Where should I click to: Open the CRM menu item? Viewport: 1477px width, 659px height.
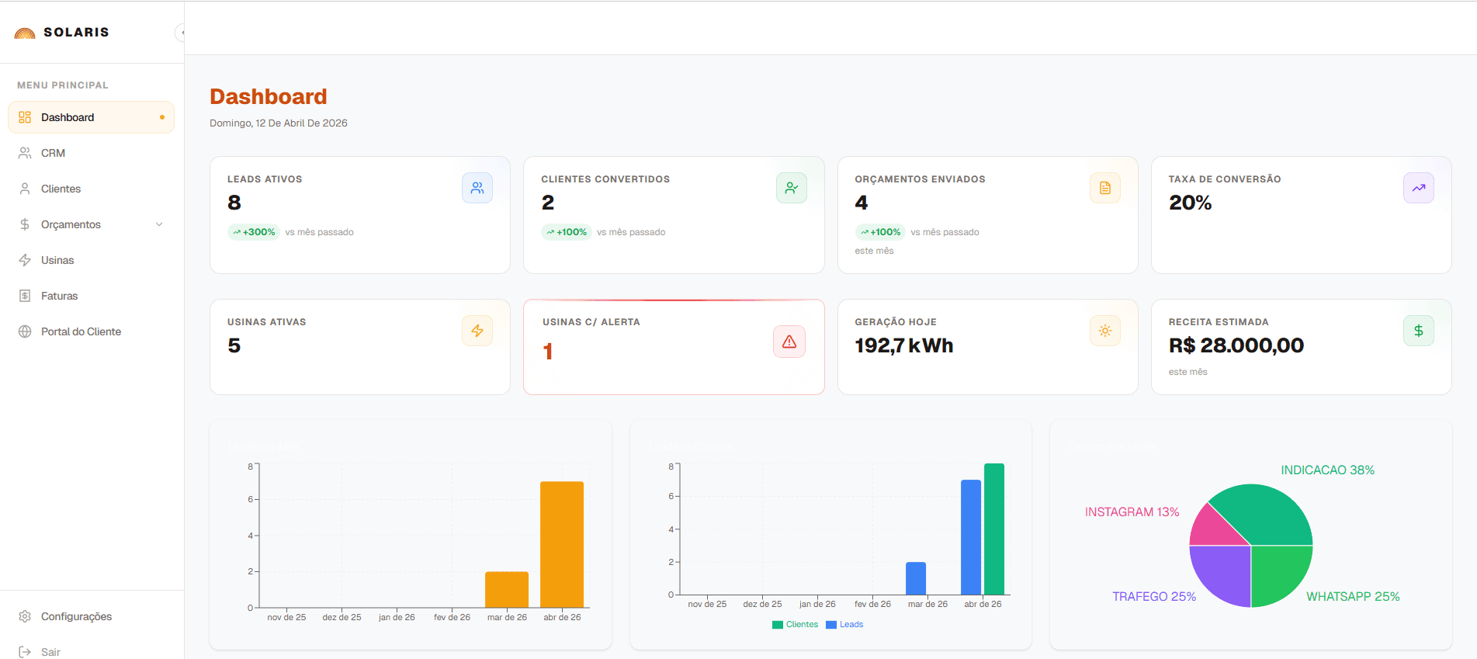point(91,153)
